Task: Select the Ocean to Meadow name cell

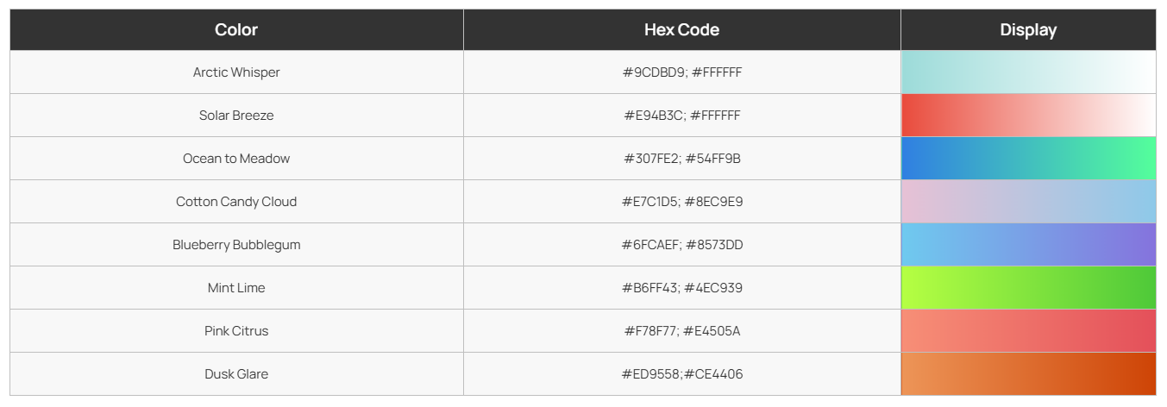Action: [x=236, y=159]
